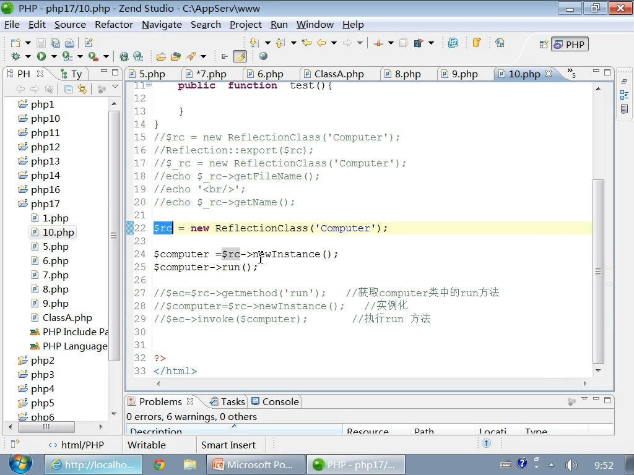Switch to the Console tab
The height and width of the screenshot is (475, 634).
[x=275, y=401]
